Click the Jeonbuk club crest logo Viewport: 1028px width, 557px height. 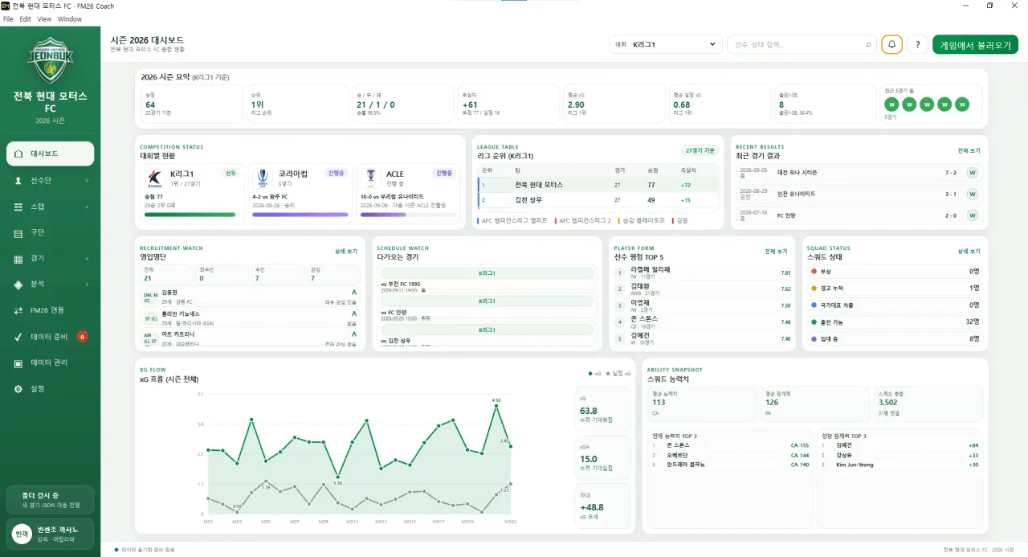[x=50, y=59]
